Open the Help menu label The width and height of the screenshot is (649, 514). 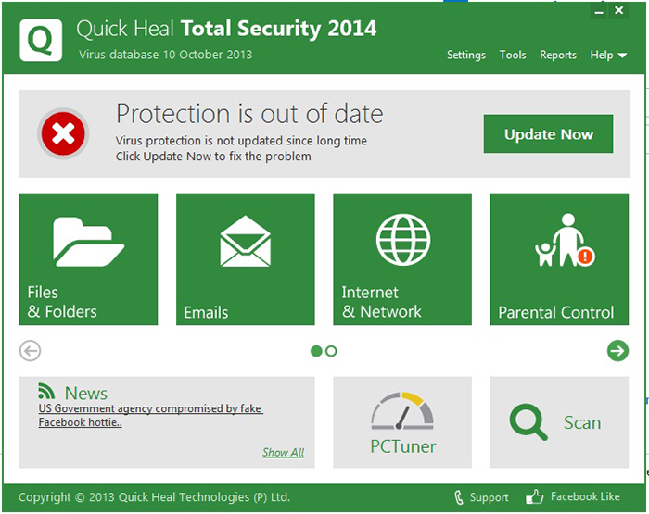pos(602,55)
